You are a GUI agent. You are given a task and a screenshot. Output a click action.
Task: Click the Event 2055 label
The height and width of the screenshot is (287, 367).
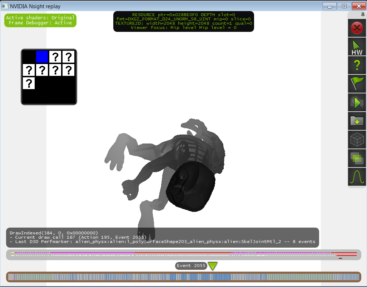pos(191,266)
